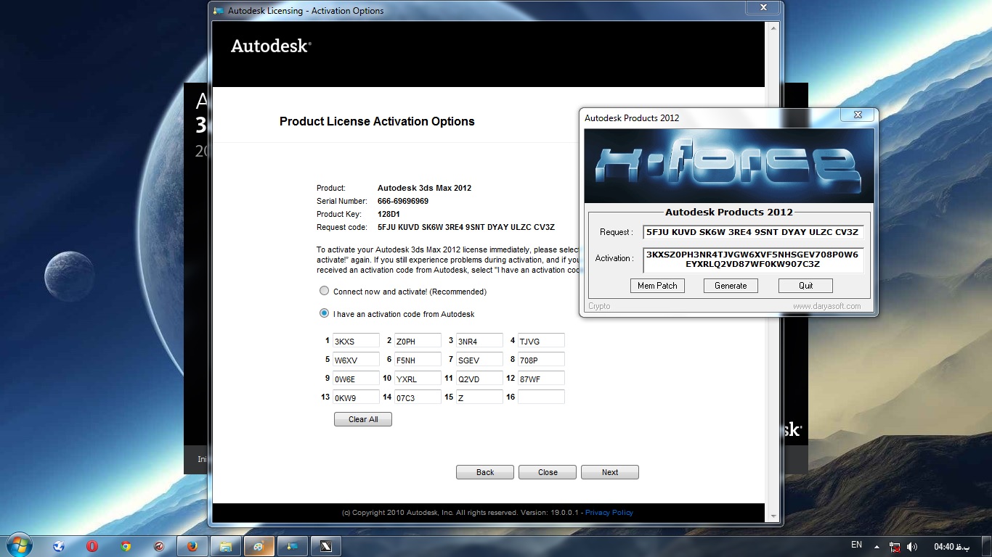Click activation code box 1 containing 3KXS
Image resolution: width=992 pixels, height=557 pixels.
(356, 341)
